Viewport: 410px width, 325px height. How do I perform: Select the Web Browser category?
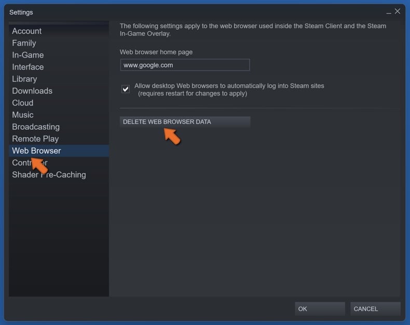59,151
